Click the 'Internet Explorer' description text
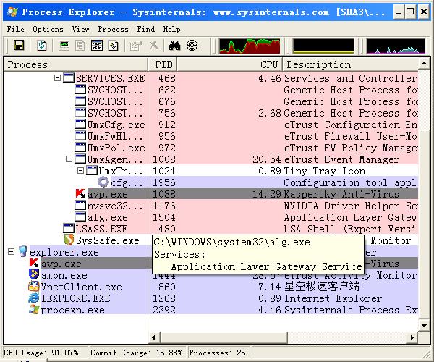Screen dimensions: 434x362 click(333, 298)
